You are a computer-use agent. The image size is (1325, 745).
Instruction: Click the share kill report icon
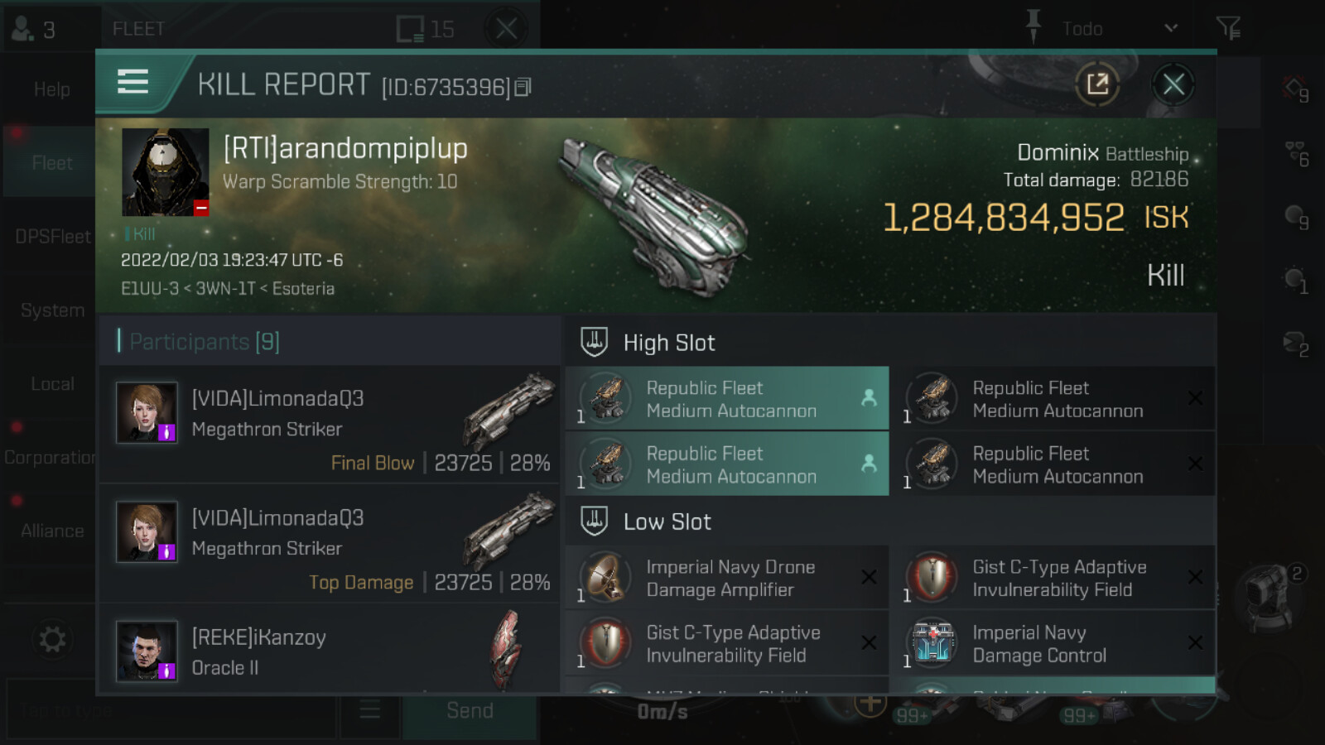[1097, 84]
